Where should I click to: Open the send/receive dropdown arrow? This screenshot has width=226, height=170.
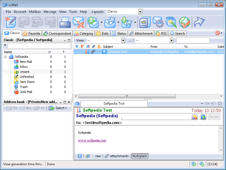pos(135,22)
